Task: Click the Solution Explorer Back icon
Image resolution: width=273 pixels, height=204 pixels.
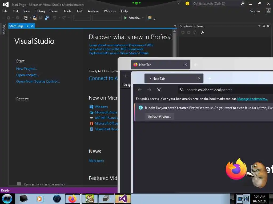Action: pyautogui.click(x=183, y=32)
